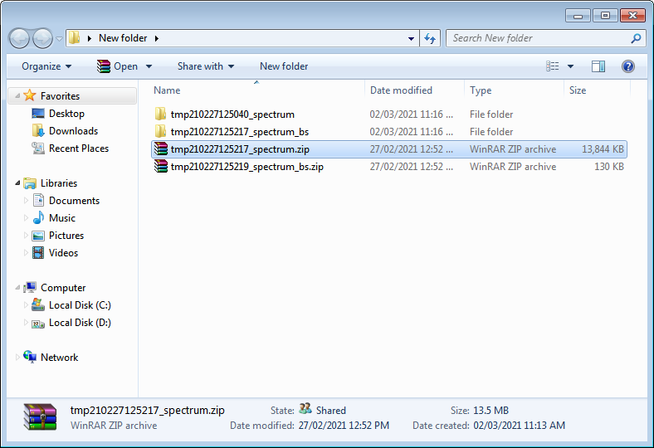This screenshot has width=654, height=448.
Task: Select Favorites in navigation pane
Action: point(60,96)
